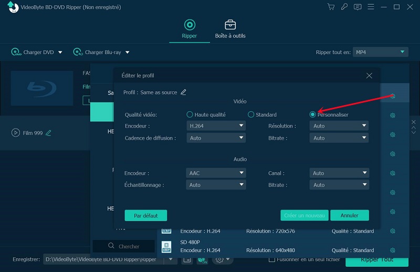Click the search magnifier icon
Image resolution: width=420 pixels, height=272 pixels.
[x=111, y=246]
